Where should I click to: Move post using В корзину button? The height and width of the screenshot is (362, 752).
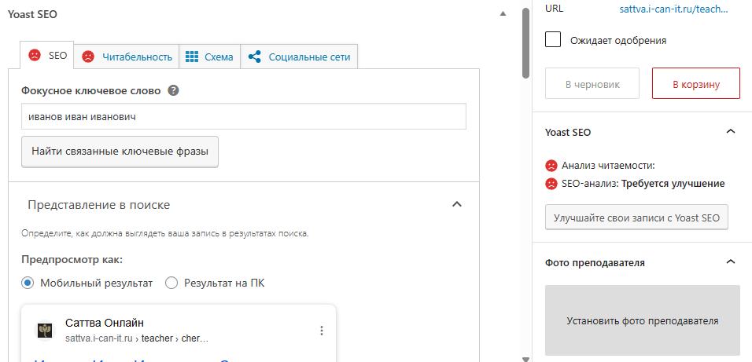695,83
